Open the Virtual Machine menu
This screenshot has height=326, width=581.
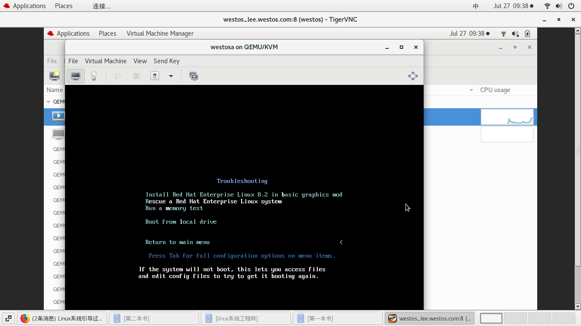[x=105, y=61]
